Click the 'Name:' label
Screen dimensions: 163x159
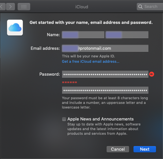coord(53,35)
